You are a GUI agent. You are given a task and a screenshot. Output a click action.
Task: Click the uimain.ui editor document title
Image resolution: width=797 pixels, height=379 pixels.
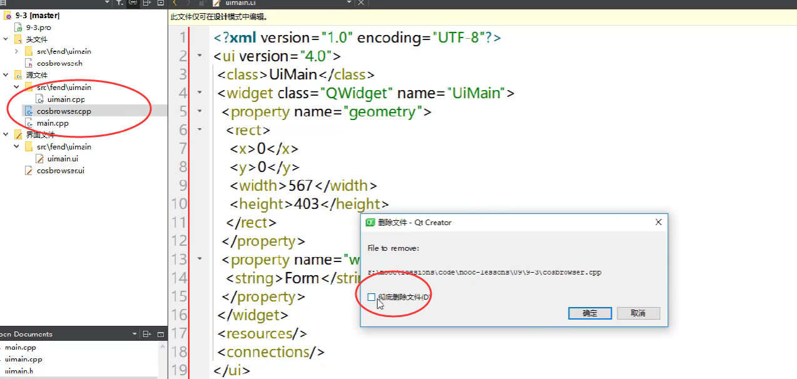240,3
